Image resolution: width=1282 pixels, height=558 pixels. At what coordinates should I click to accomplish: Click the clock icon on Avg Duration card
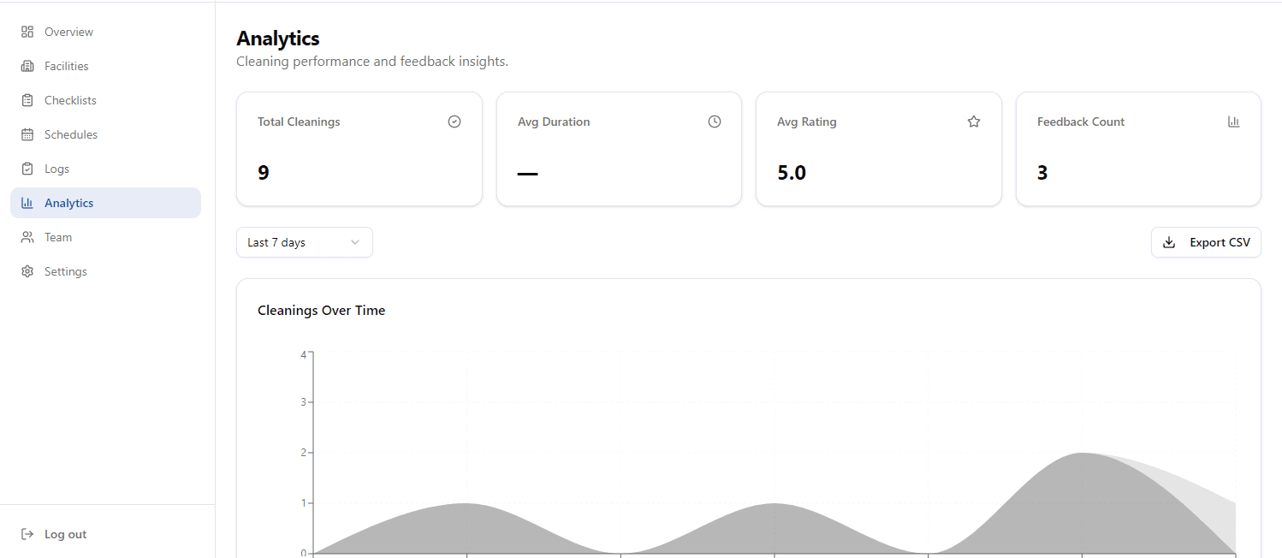click(x=715, y=121)
